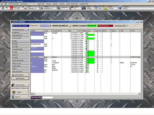Select the By Make/Model search tab
Screen dimensions: 154x115
click(x=21, y=49)
